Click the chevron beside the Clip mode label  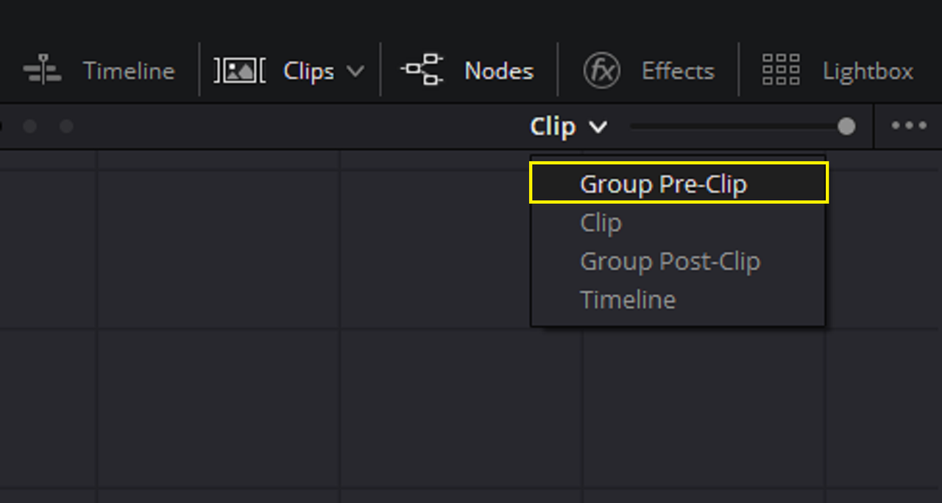point(598,127)
